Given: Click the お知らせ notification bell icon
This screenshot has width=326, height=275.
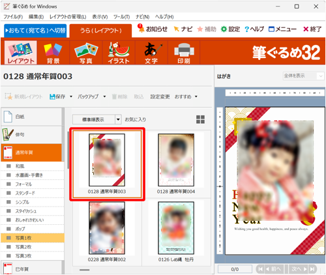Looking at the screenshot, I should (x=141, y=28).
